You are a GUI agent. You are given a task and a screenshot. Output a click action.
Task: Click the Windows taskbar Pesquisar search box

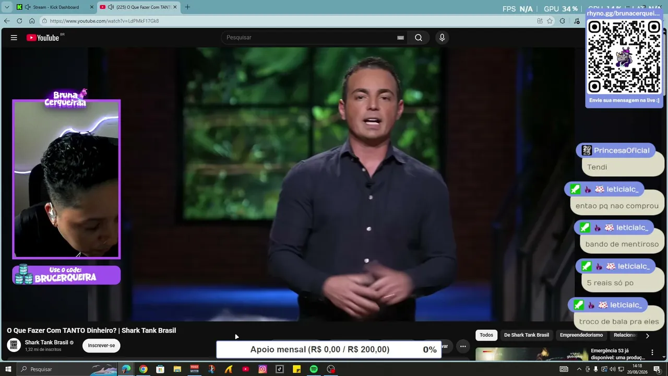[66, 369]
